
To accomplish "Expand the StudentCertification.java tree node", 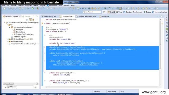I will point(12,34).
